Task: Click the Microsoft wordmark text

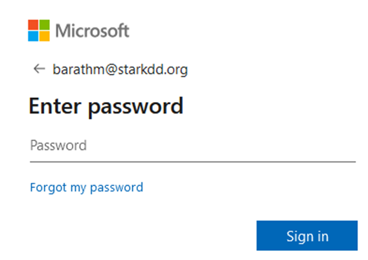Action: 92,31
